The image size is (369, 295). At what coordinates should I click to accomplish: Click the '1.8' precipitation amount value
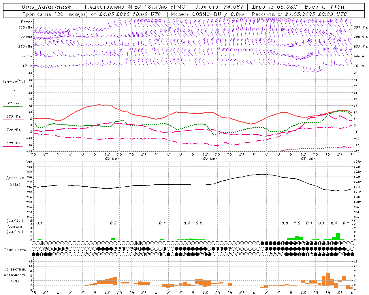click(x=297, y=223)
